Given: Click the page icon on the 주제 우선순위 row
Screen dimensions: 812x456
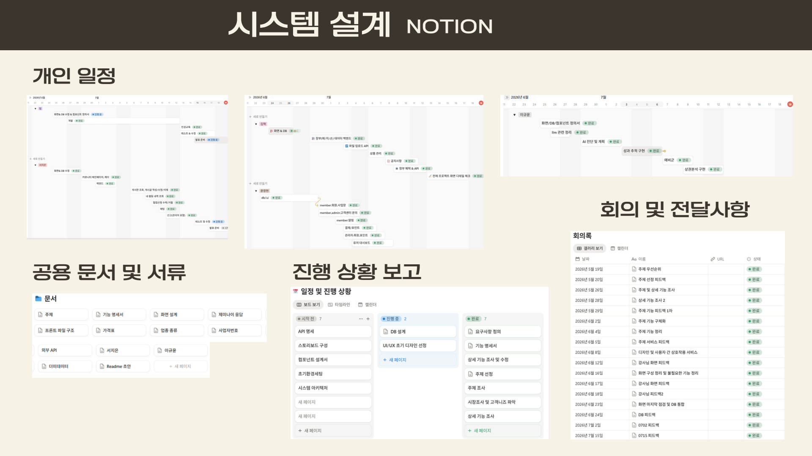Looking at the screenshot, I should pos(634,269).
